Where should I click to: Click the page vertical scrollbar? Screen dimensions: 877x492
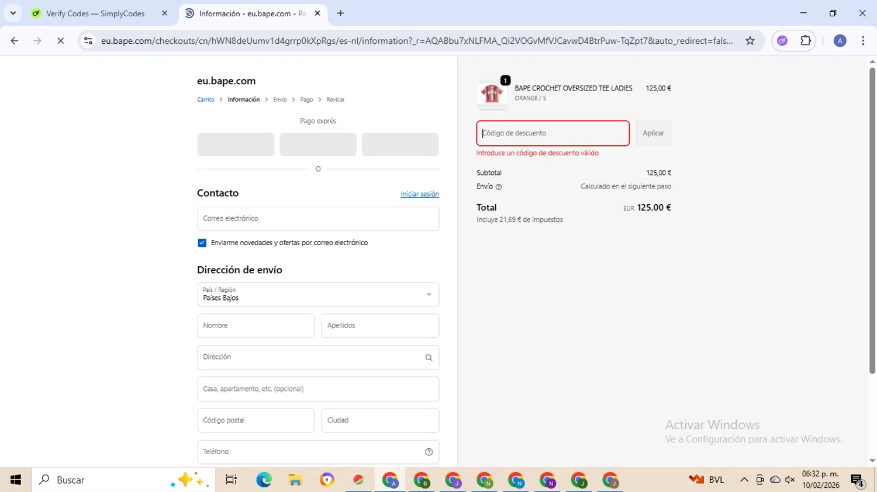click(x=872, y=220)
